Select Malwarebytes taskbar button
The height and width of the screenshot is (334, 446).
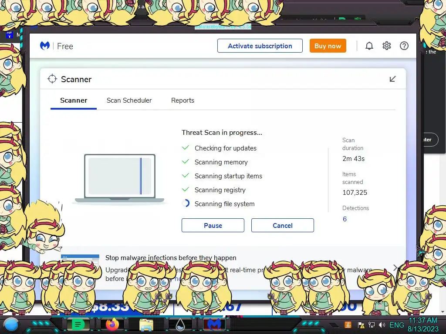(x=214, y=324)
